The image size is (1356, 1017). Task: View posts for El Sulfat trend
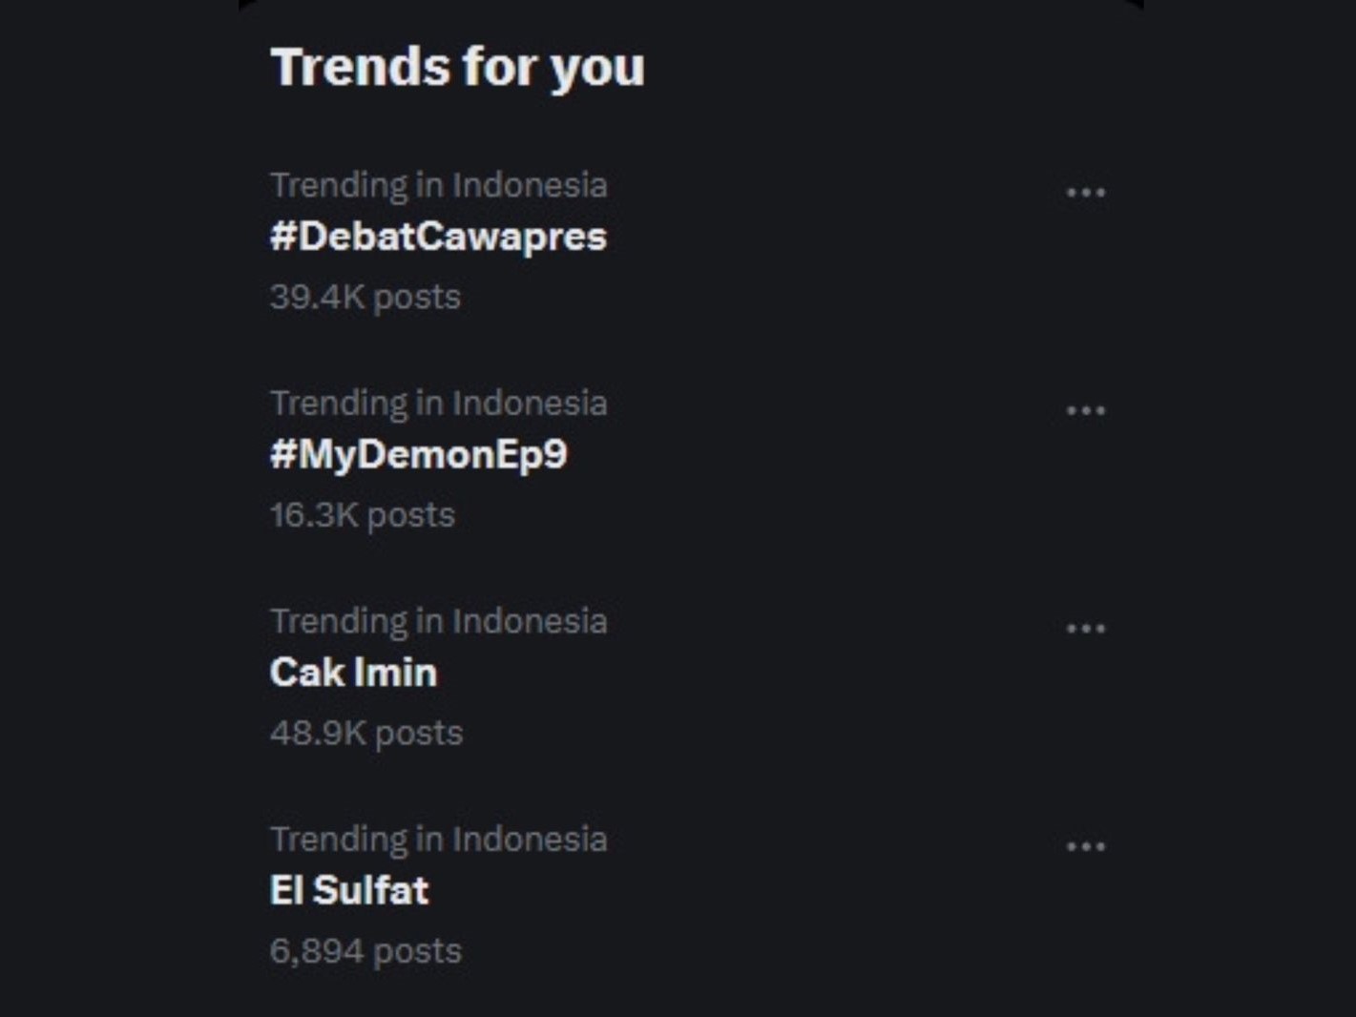348,889
